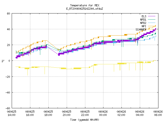Click the chart title 'Temperature for MEX'
The image size is (163, 122).
point(85,5)
